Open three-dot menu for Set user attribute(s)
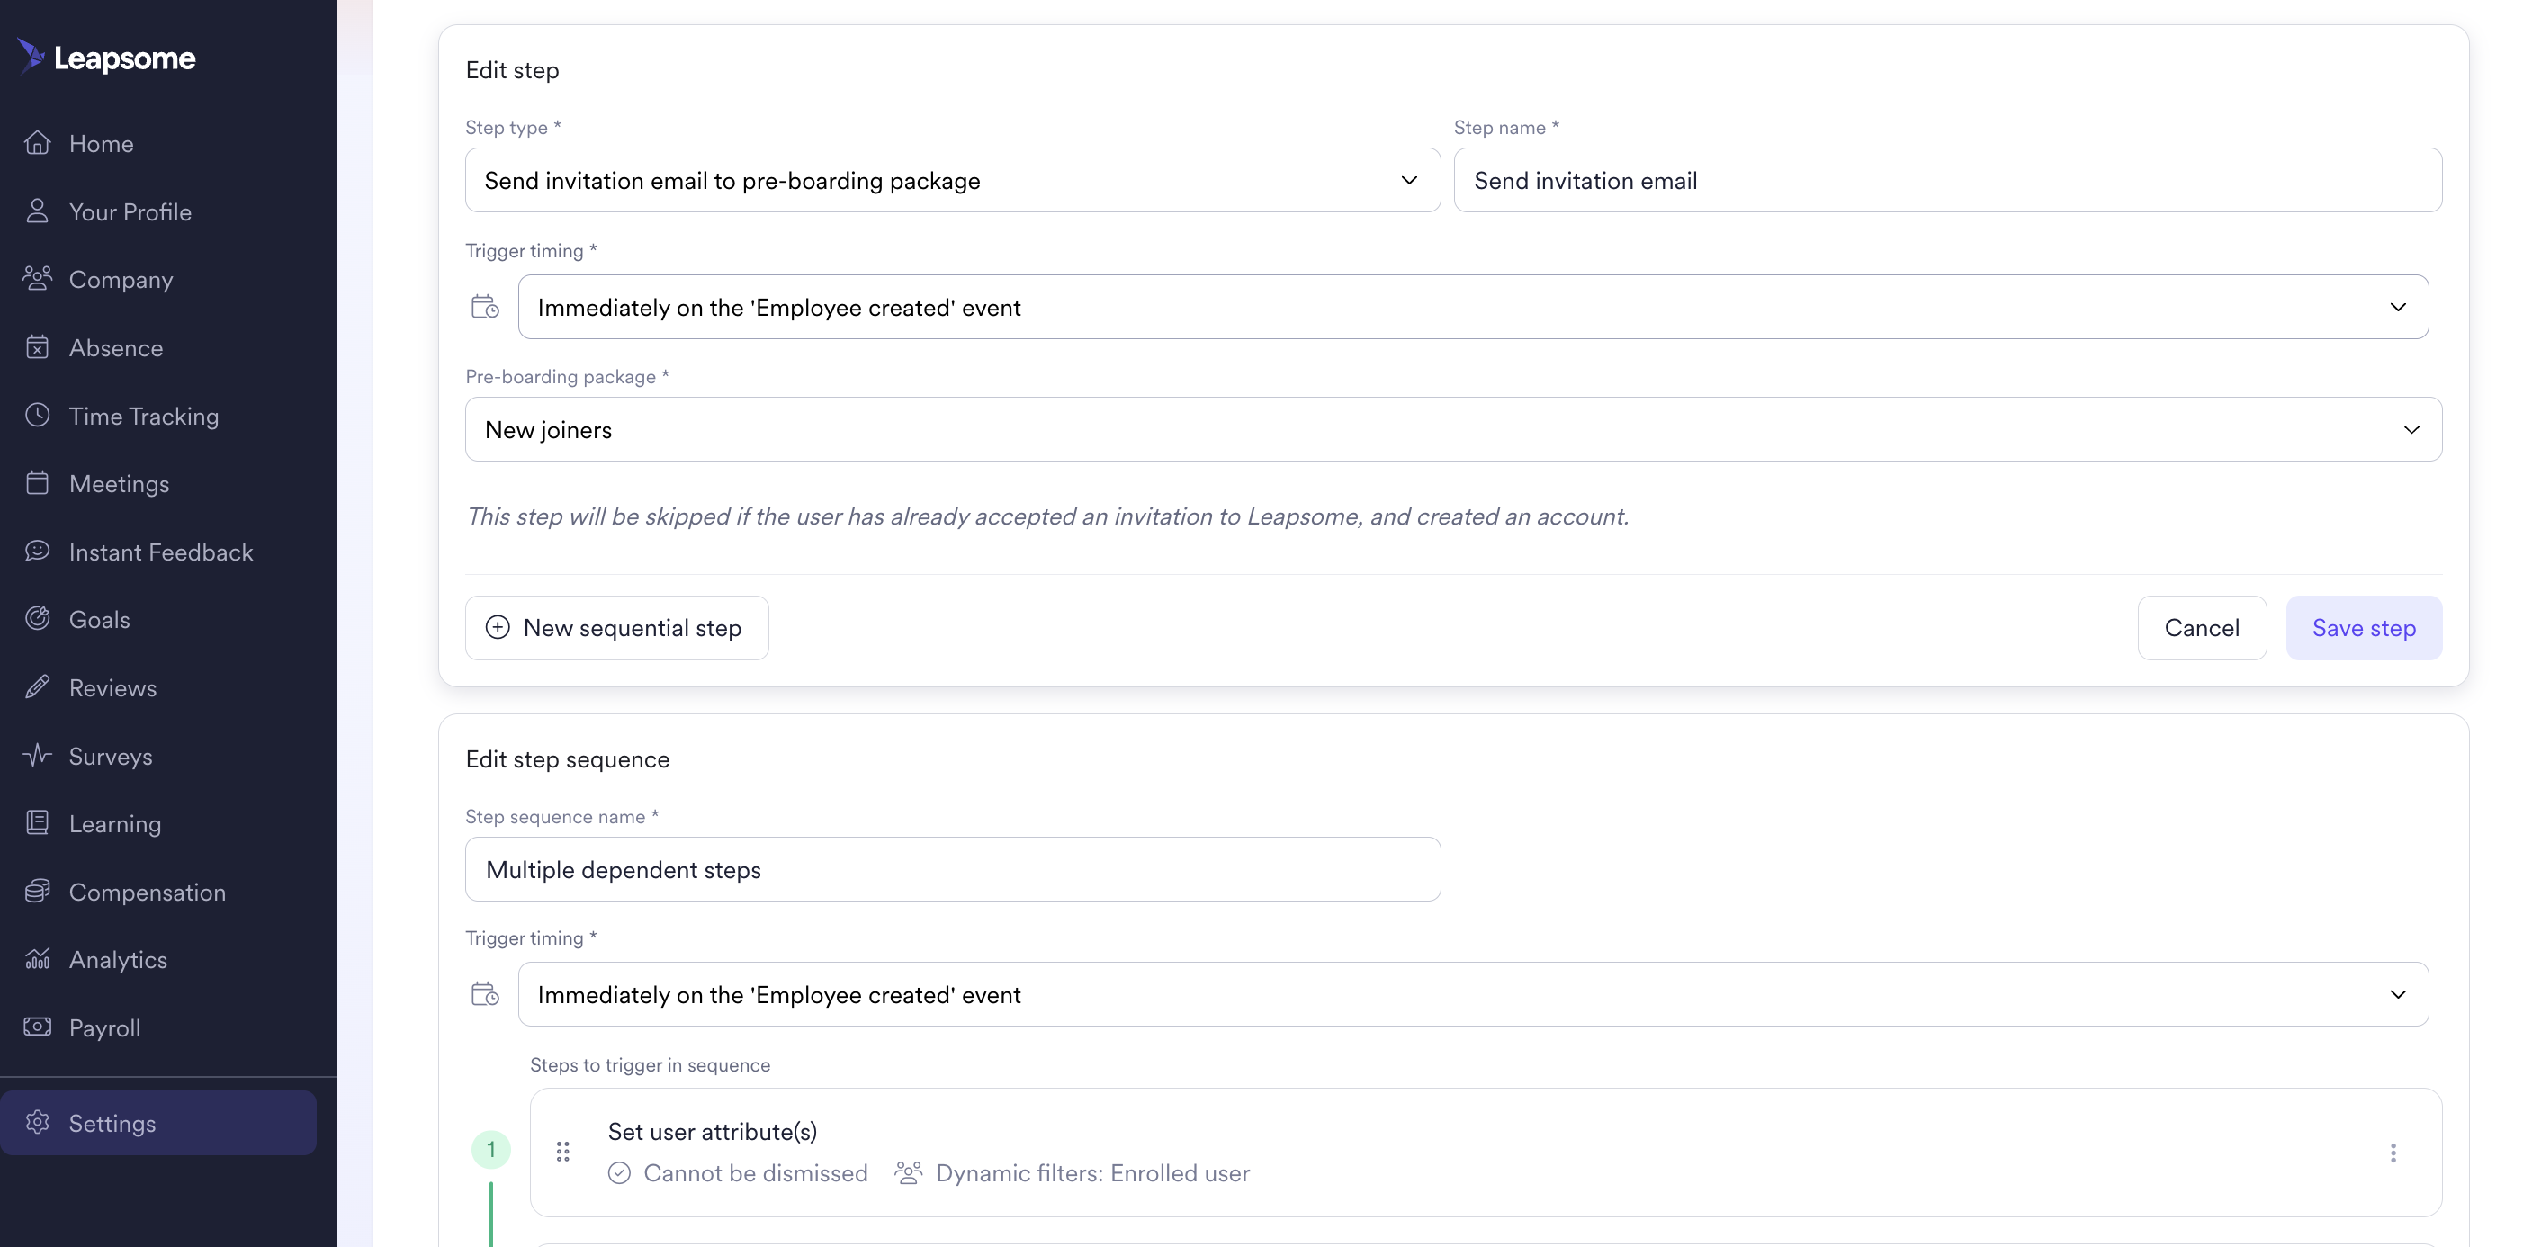The image size is (2532, 1247). pos(2393,1153)
